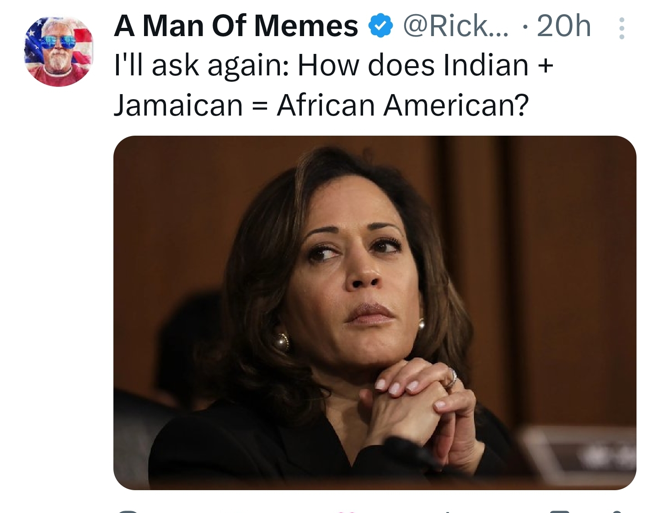The height and width of the screenshot is (513, 658).
Task: Click the truncated @Rick... handle
Action: 455,26
